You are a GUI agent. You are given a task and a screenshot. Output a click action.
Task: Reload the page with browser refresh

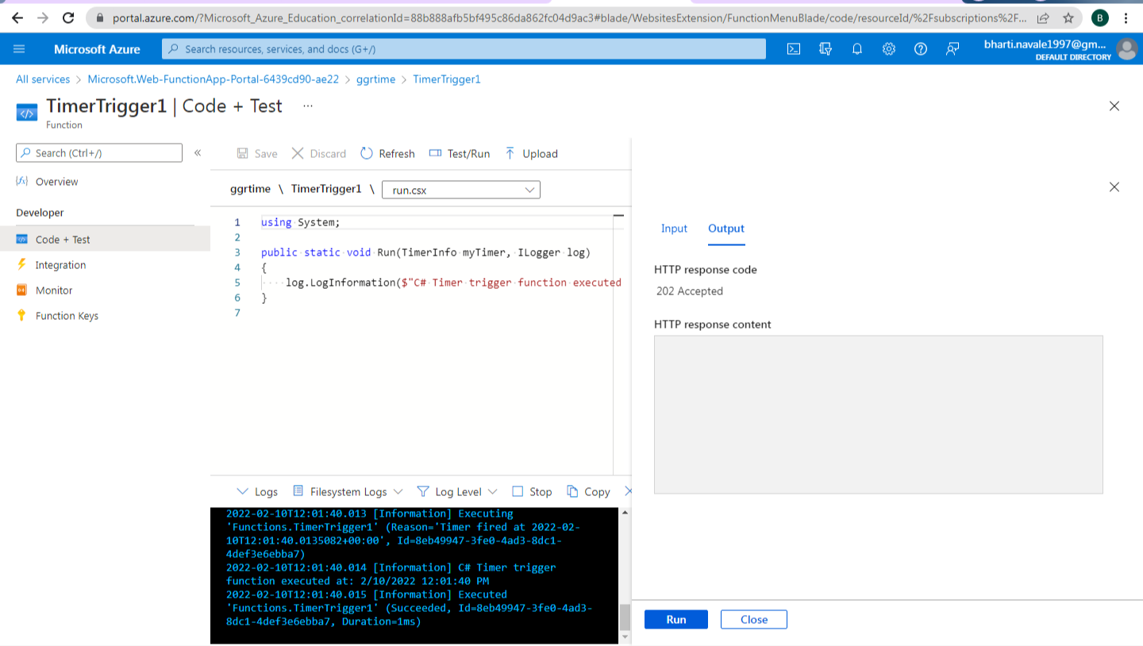pos(68,17)
